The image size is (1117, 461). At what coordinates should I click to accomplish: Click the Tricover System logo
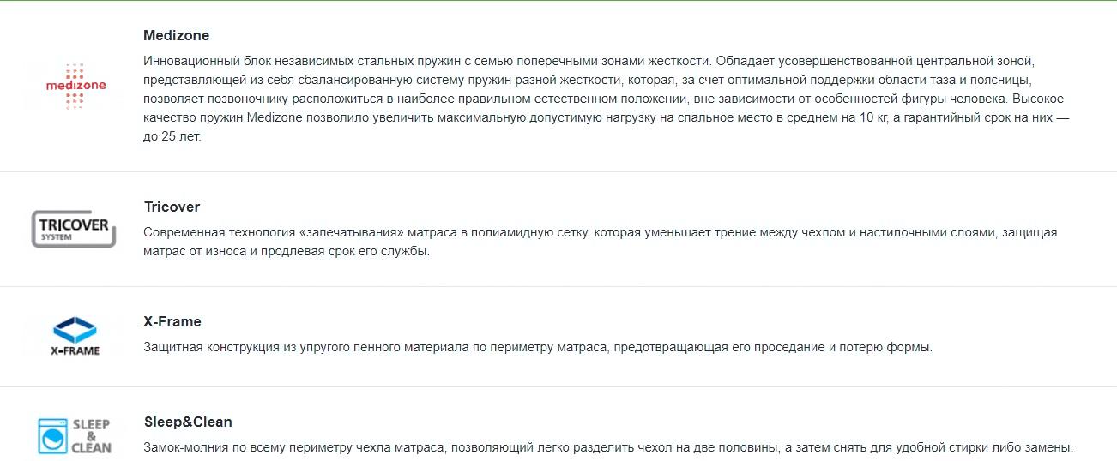74,230
